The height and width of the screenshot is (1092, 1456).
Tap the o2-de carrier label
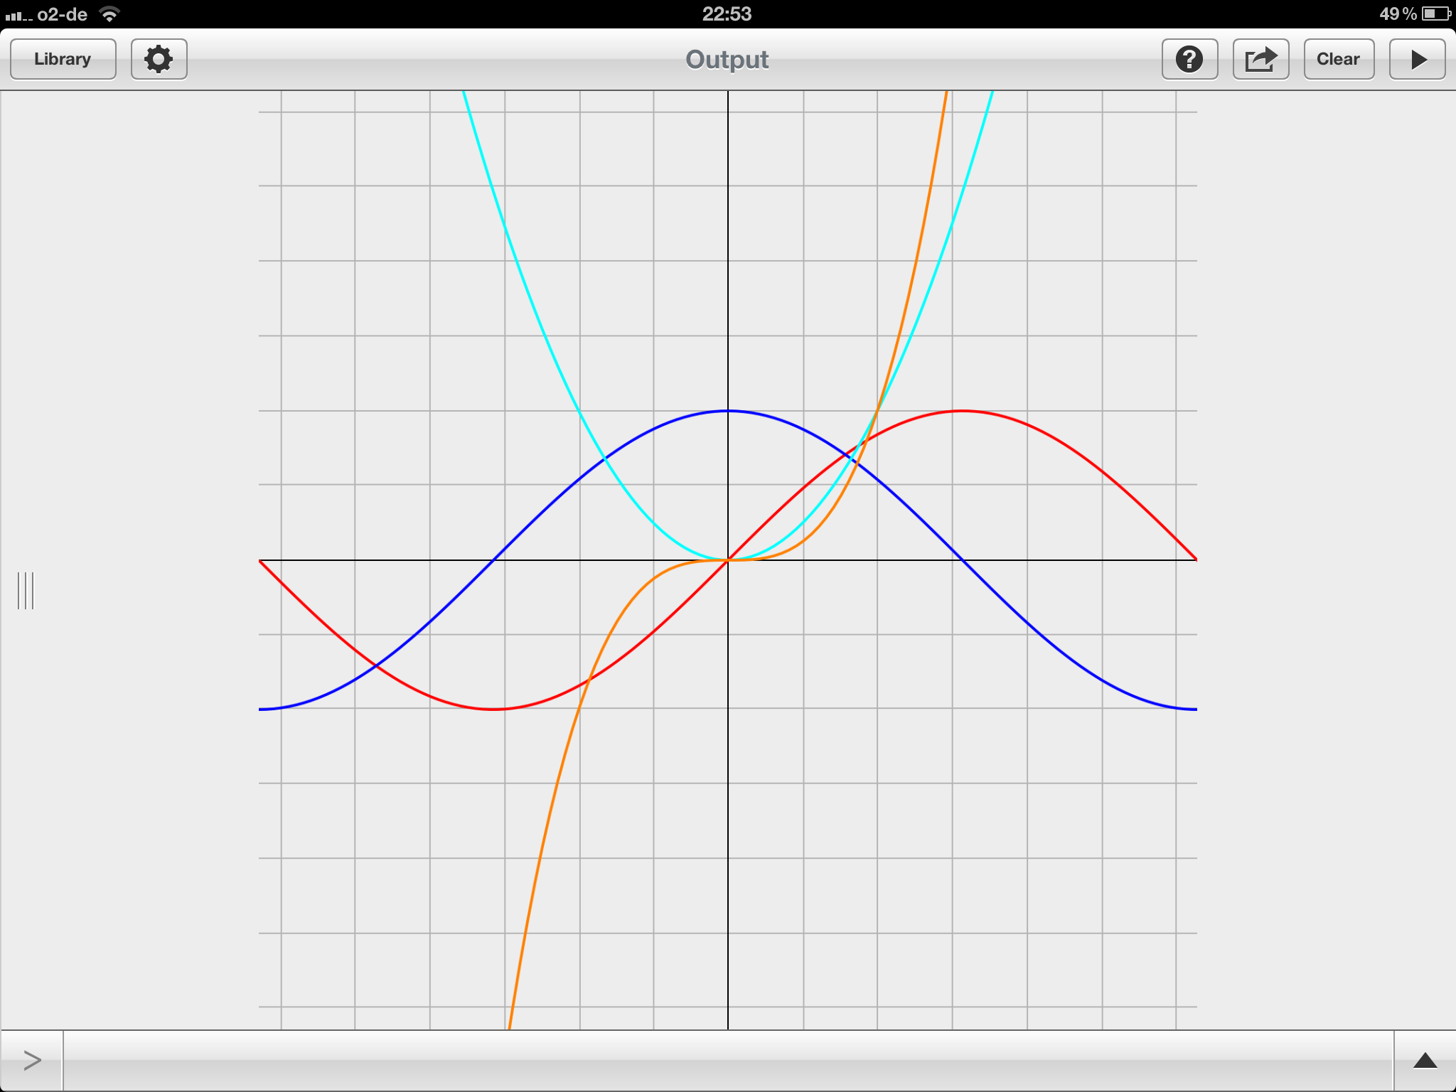[x=62, y=14]
